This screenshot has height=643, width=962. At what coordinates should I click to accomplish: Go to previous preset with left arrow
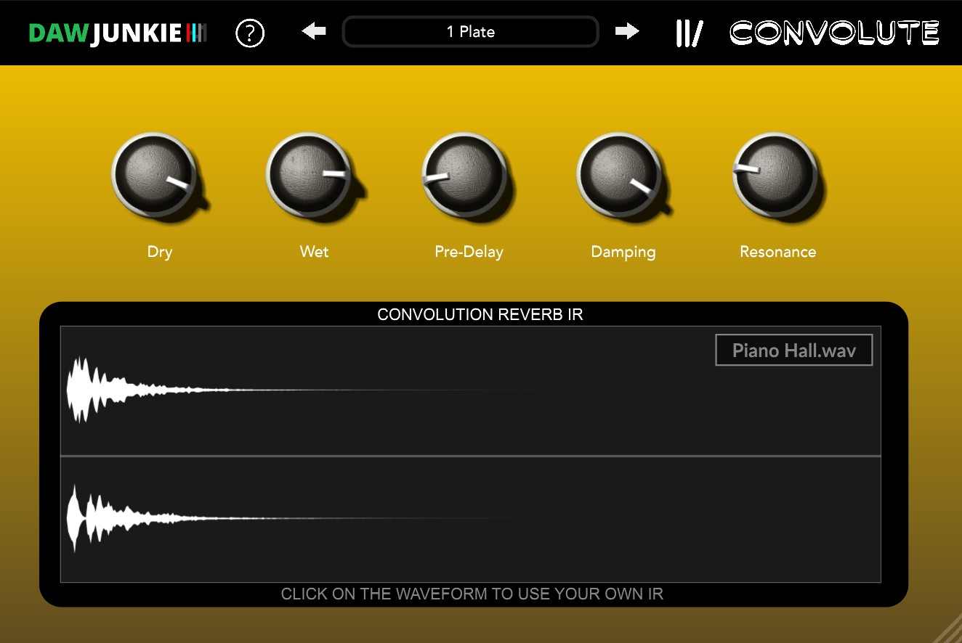[314, 31]
